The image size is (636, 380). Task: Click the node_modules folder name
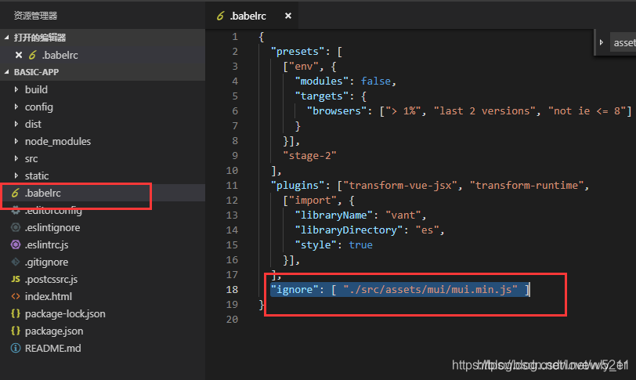click(x=58, y=141)
